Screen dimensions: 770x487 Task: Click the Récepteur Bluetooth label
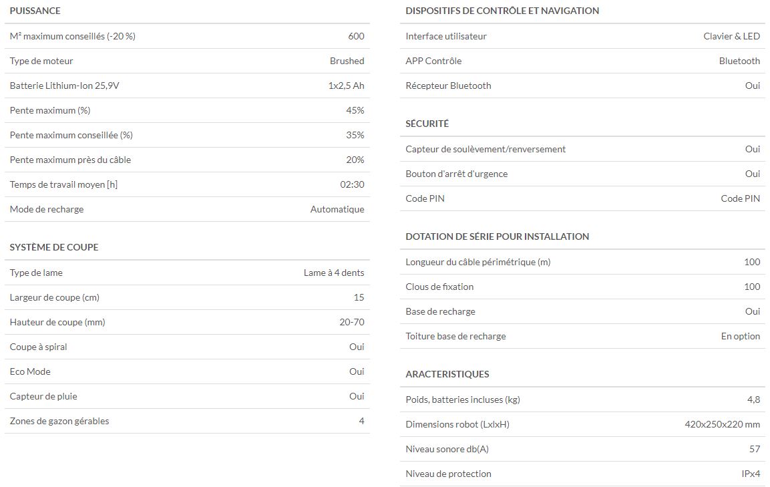448,86
